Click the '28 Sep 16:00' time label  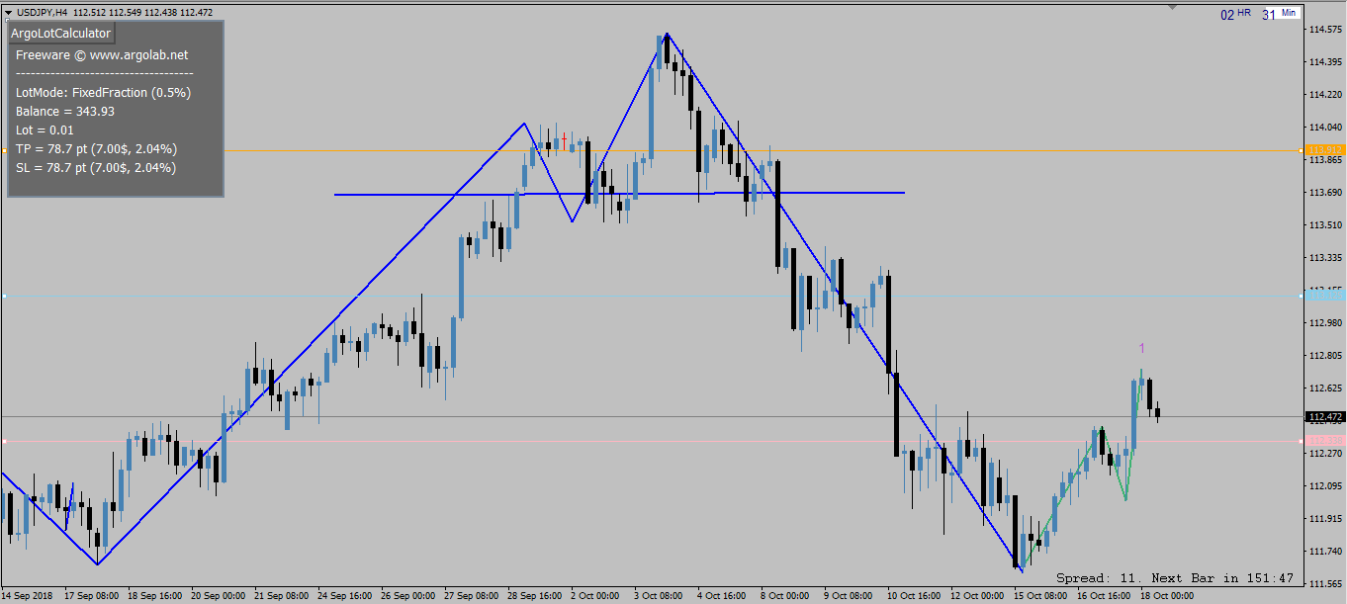click(535, 597)
